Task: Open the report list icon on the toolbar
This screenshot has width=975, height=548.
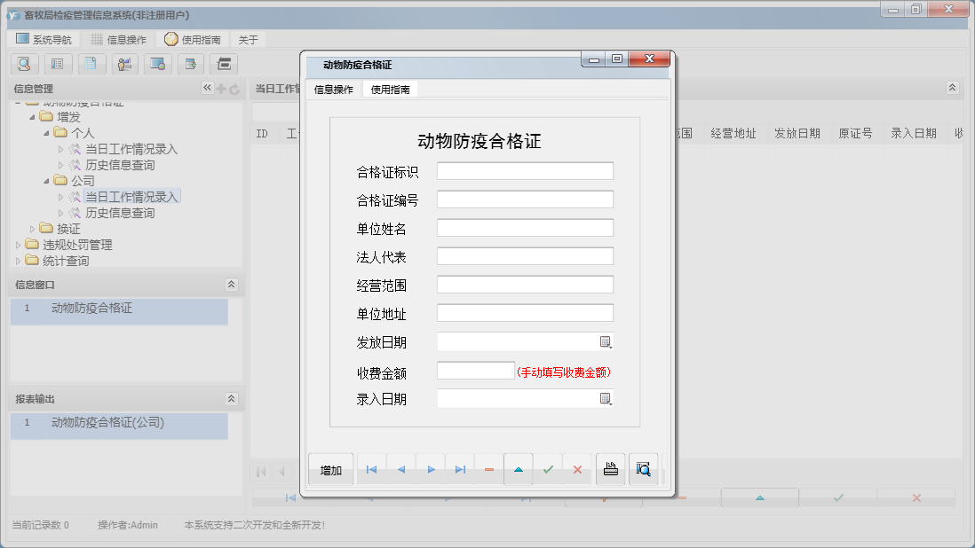Action: pos(58,64)
